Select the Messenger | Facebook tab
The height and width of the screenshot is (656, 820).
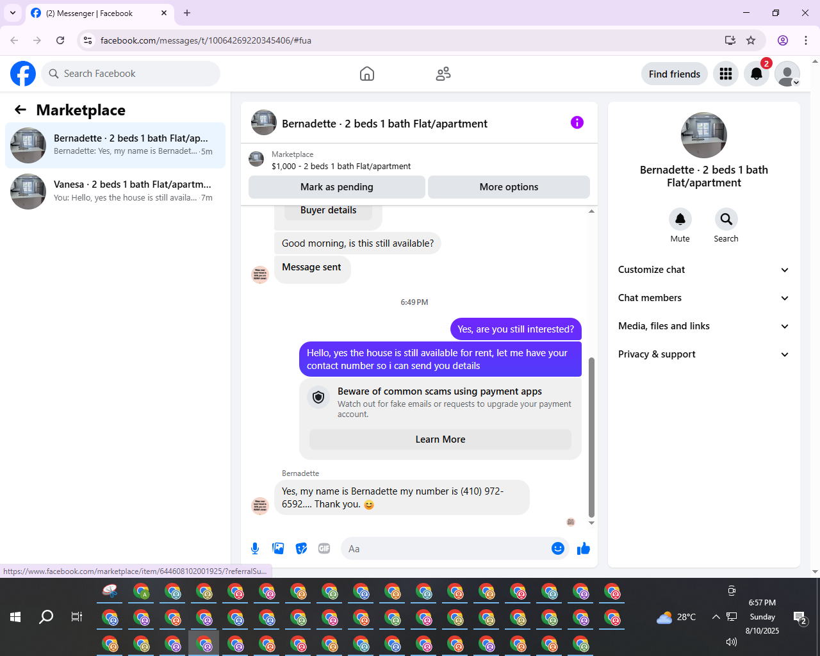pyautogui.click(x=99, y=13)
